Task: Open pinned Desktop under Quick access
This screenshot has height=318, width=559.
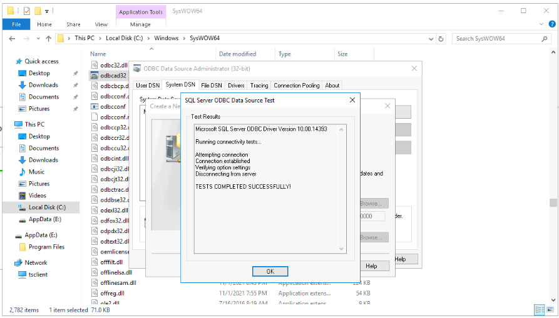Action: pos(39,73)
